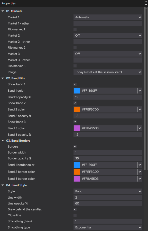The image size is (148, 231).
Task: Collapse the 02. Band Fills section
Action: pos(3,78)
